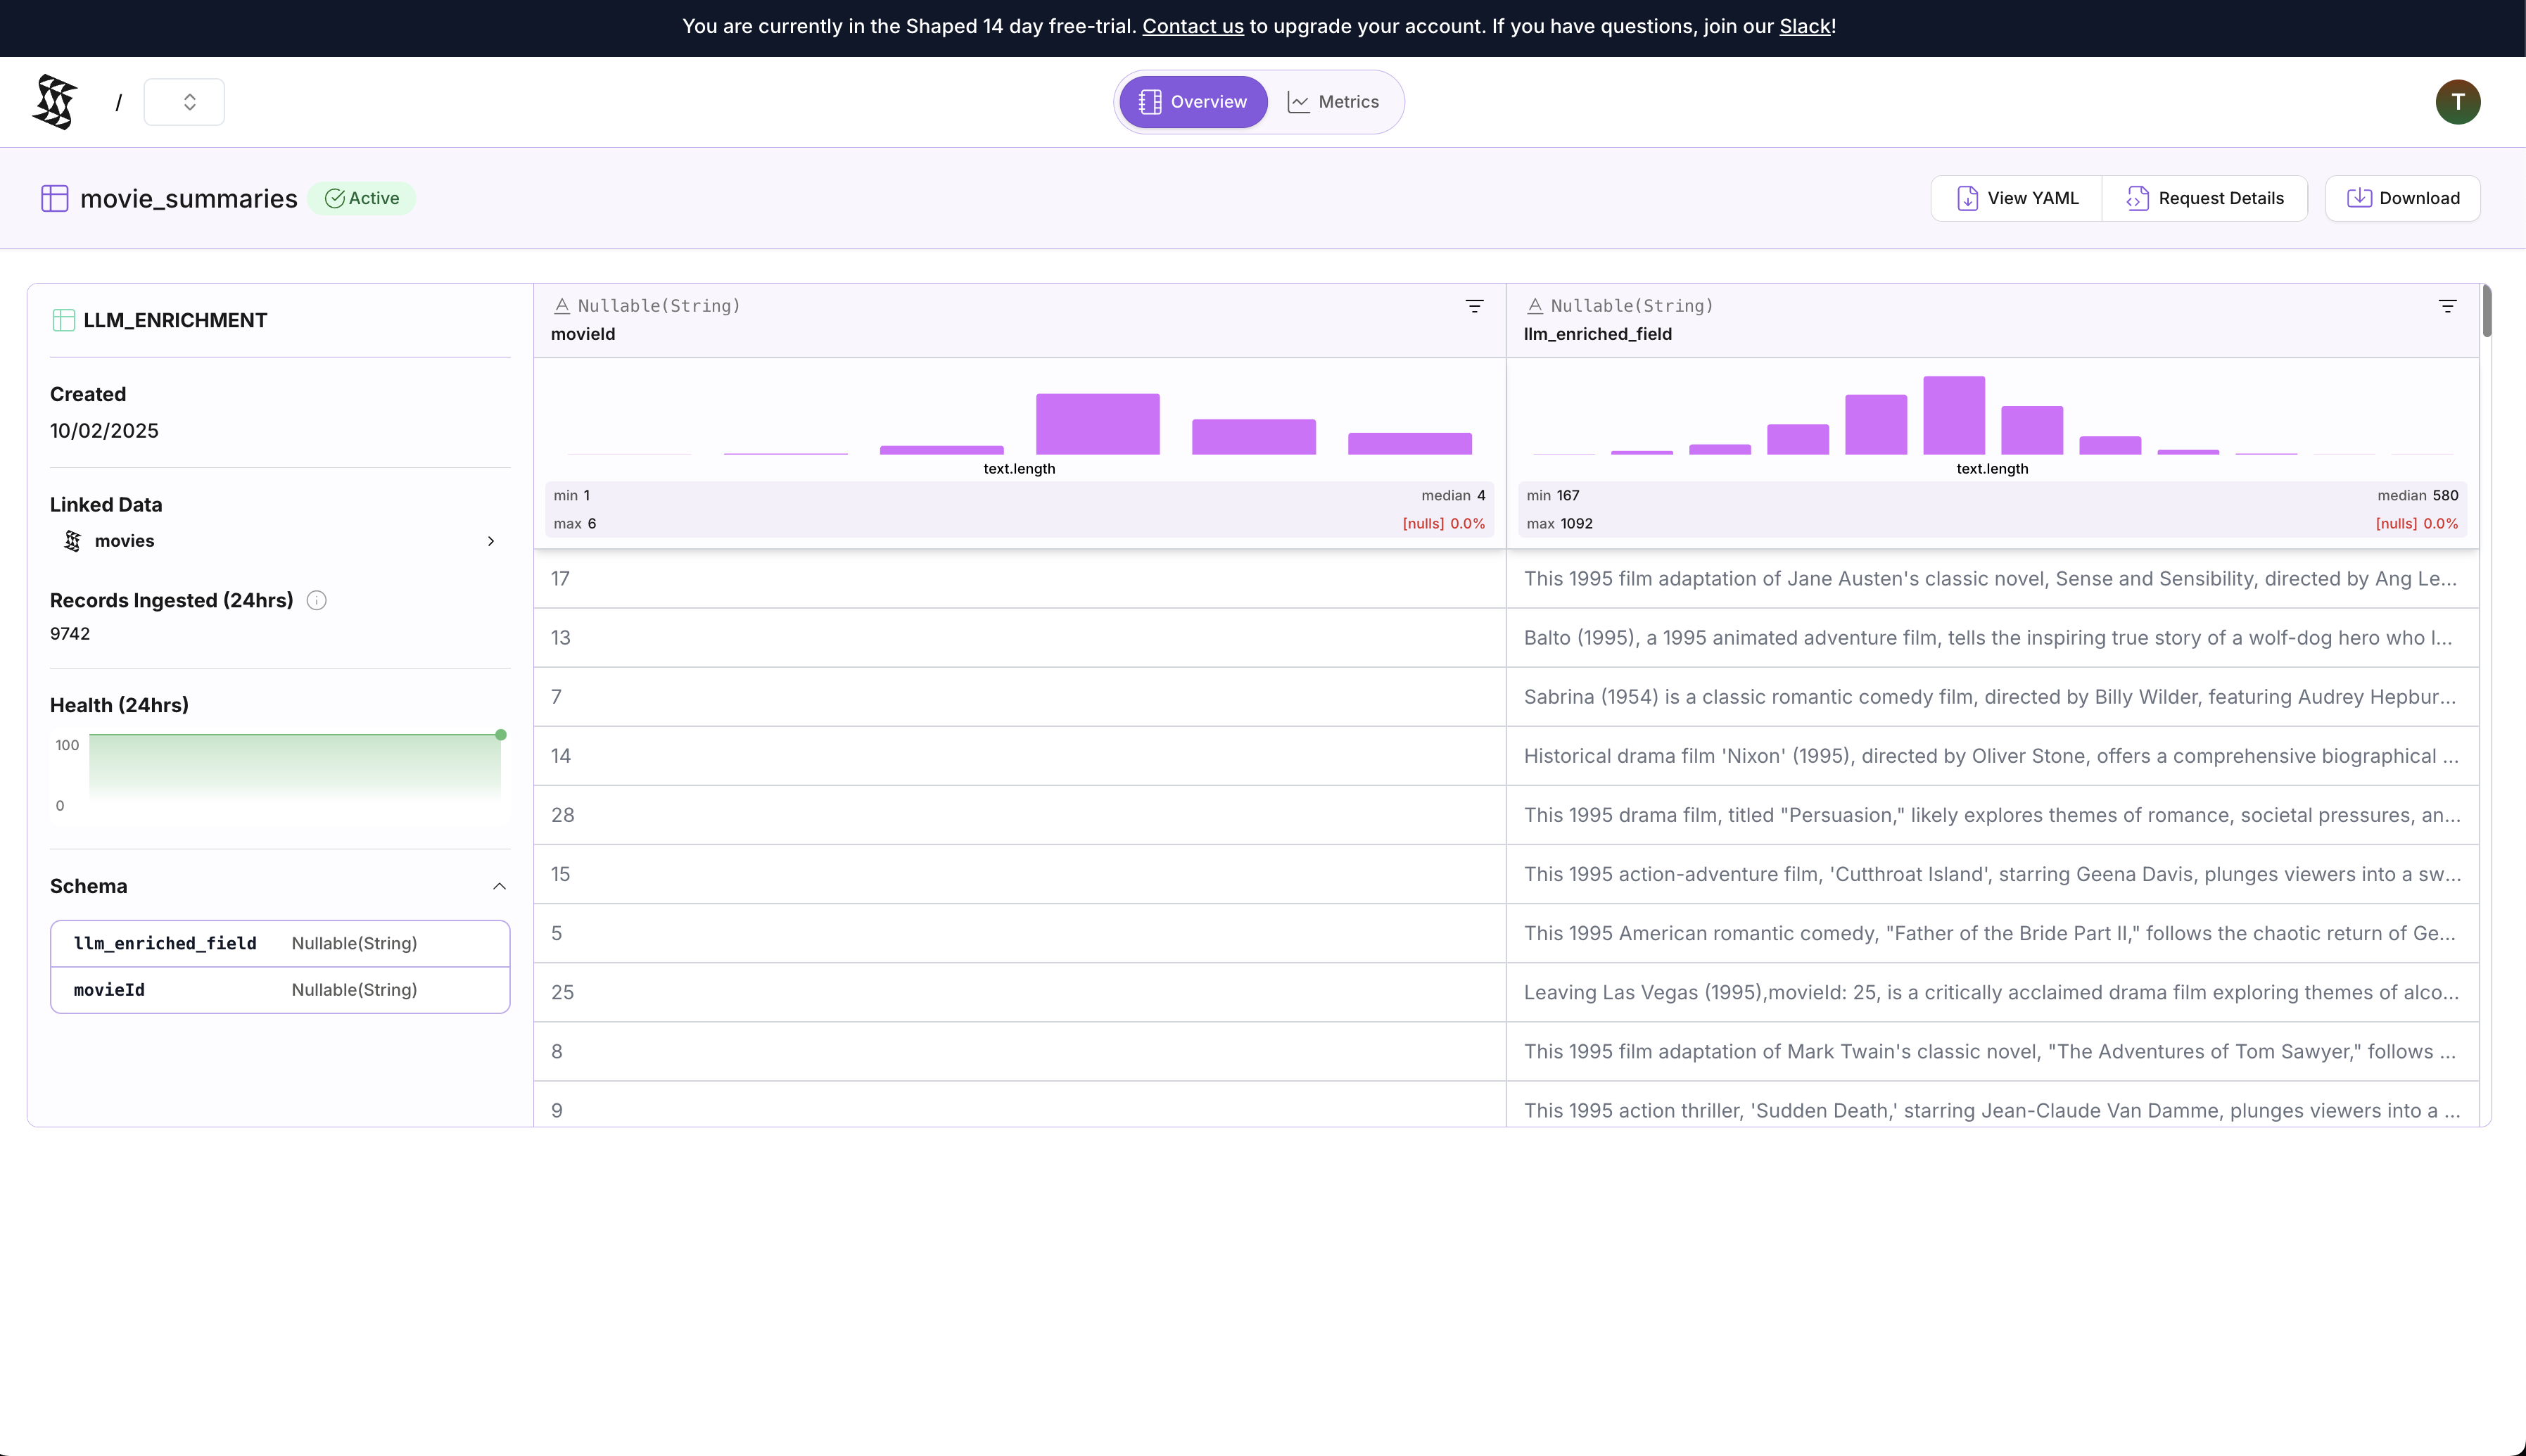
Task: Open the Slack link in banner
Action: click(1803, 26)
